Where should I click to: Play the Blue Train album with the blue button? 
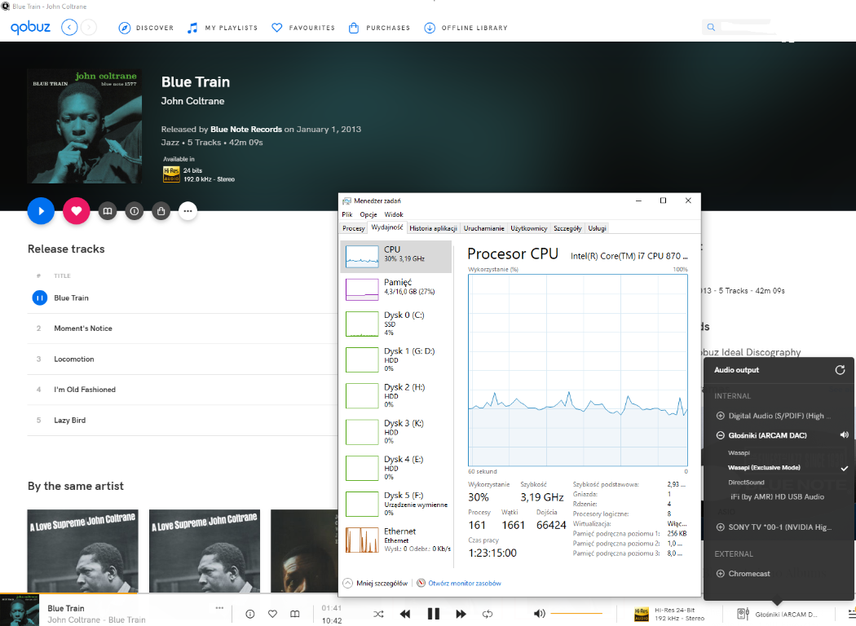41,210
